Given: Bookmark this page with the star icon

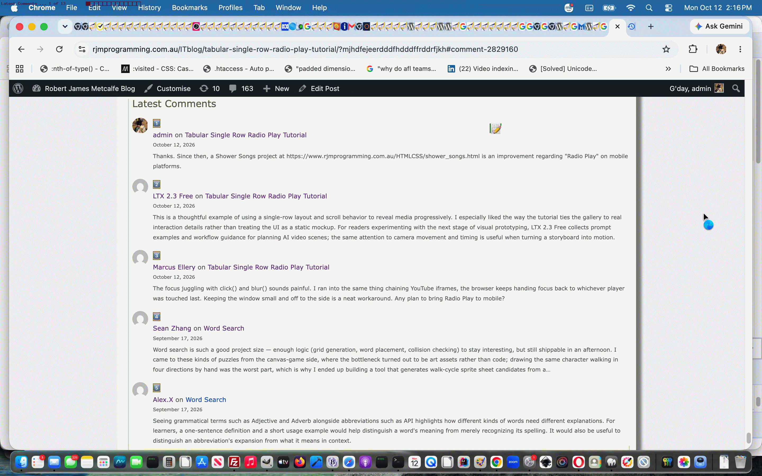Looking at the screenshot, I should (666, 49).
